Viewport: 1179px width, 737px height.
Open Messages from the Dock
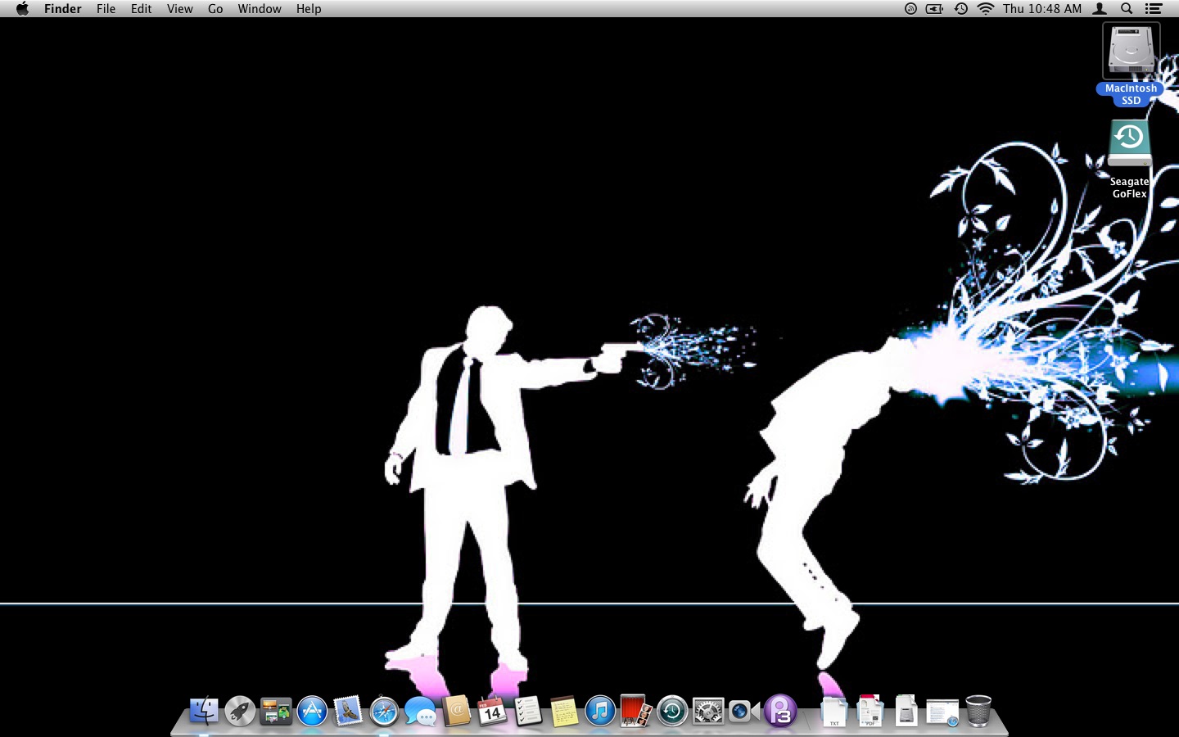(x=421, y=711)
